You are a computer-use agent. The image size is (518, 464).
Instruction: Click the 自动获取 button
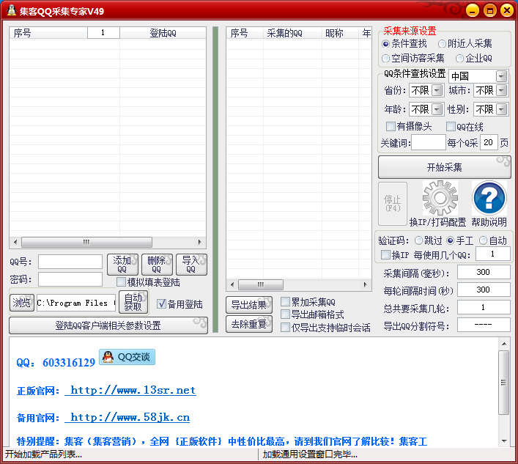pyautogui.click(x=133, y=303)
